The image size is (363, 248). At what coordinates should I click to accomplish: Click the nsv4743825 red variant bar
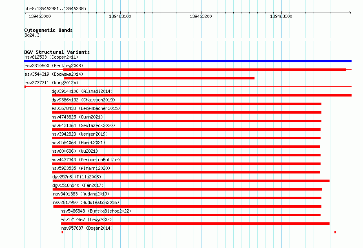(186, 121)
